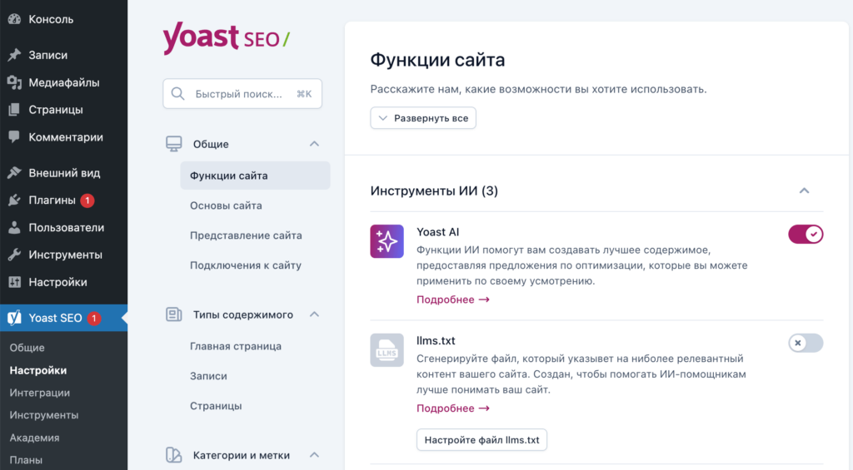Image resolution: width=853 pixels, height=470 pixels.
Task: Click the Yoast AI feature title
Action: point(438,232)
